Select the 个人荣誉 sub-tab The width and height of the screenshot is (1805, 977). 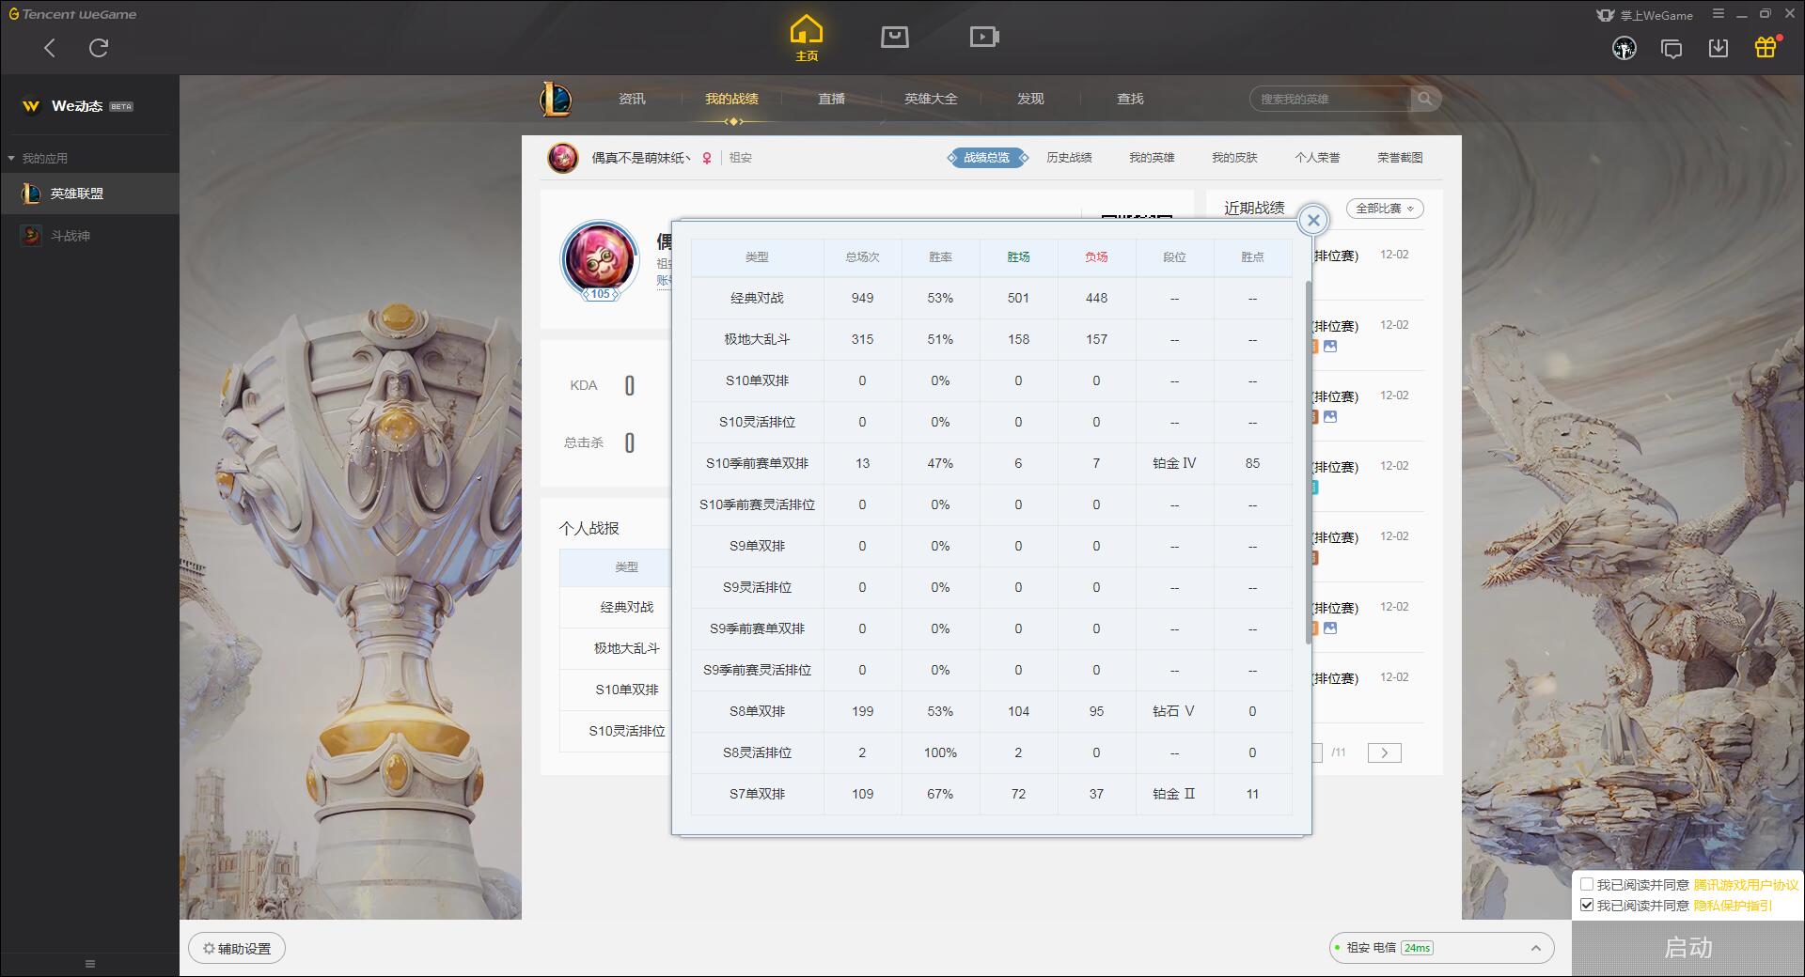pyautogui.click(x=1317, y=158)
